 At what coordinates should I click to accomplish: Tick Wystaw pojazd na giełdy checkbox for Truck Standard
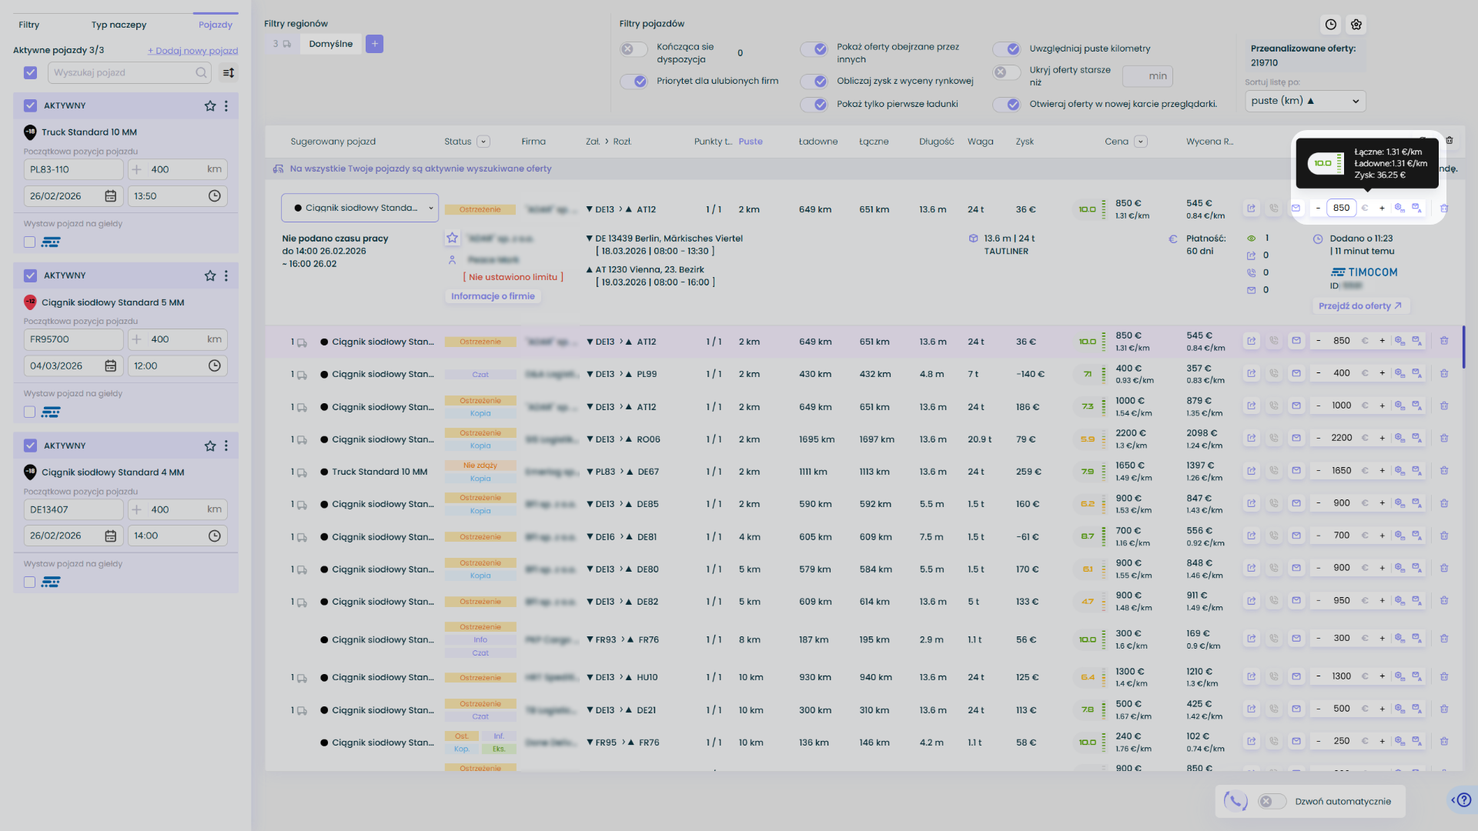30,242
